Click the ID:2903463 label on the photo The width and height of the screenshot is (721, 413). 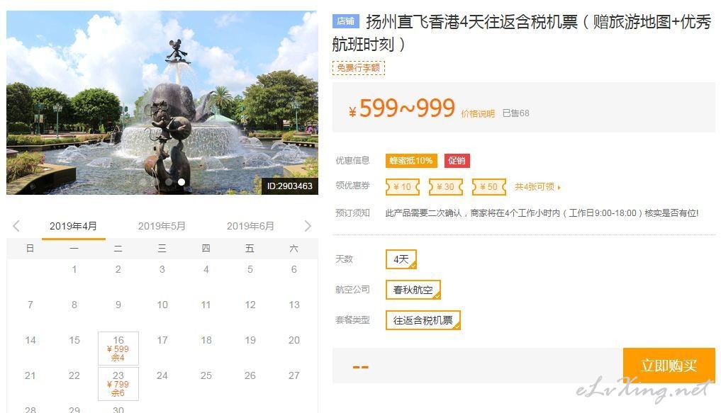click(x=290, y=186)
